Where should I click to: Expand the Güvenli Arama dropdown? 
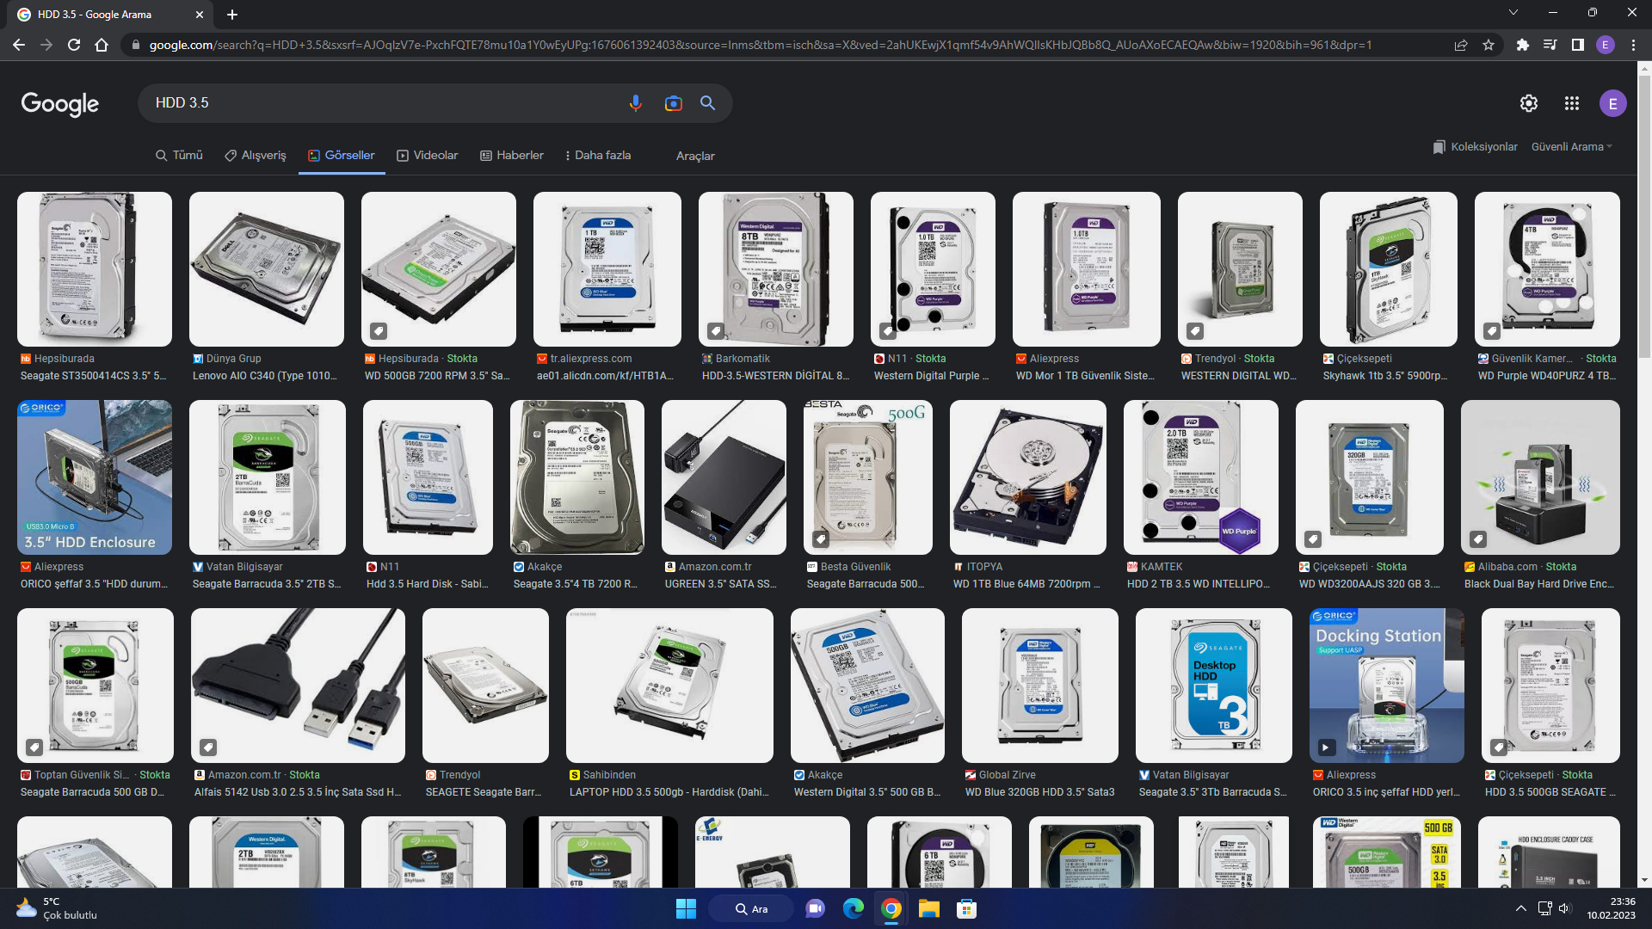[1571, 147]
